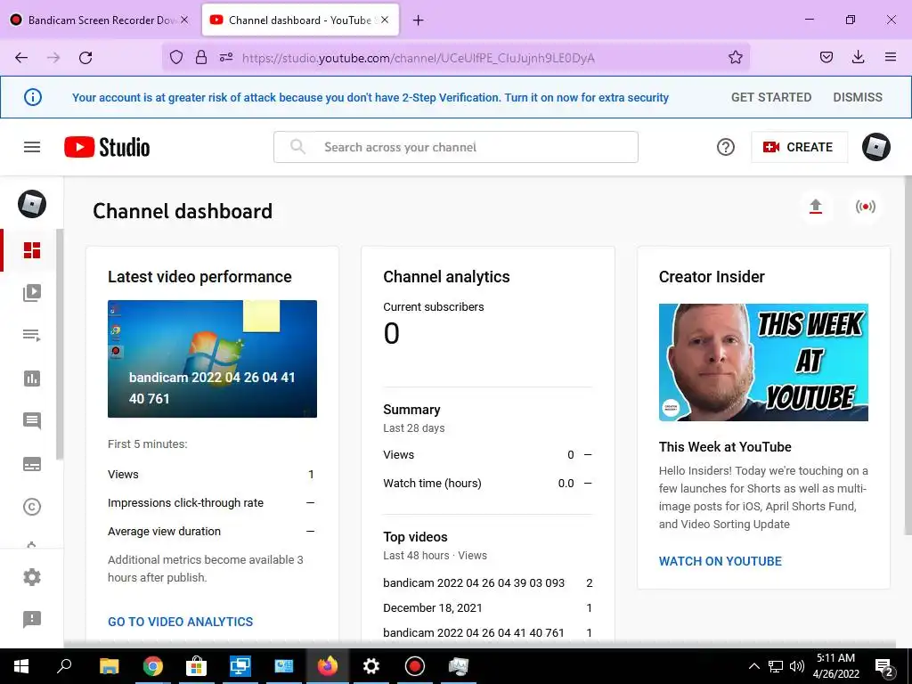Reload the current page

tap(85, 58)
